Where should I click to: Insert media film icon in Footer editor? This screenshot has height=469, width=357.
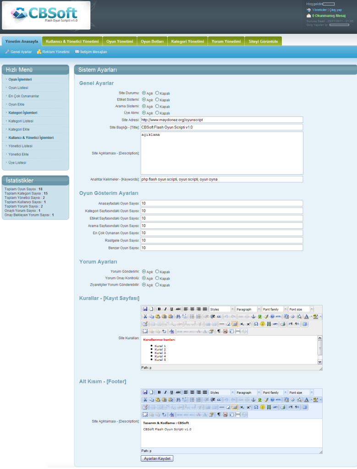tap(269, 407)
